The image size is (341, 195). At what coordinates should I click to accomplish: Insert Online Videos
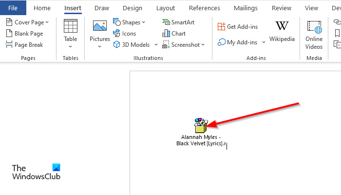click(314, 34)
